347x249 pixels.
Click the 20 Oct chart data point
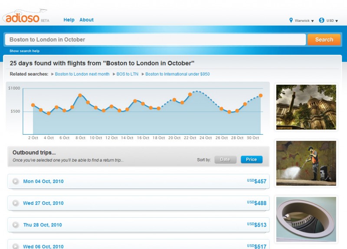click(x=174, y=100)
